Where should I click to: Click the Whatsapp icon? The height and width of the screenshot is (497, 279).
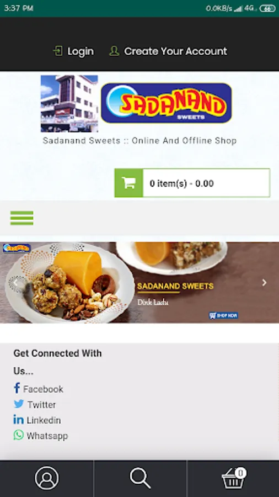(19, 435)
